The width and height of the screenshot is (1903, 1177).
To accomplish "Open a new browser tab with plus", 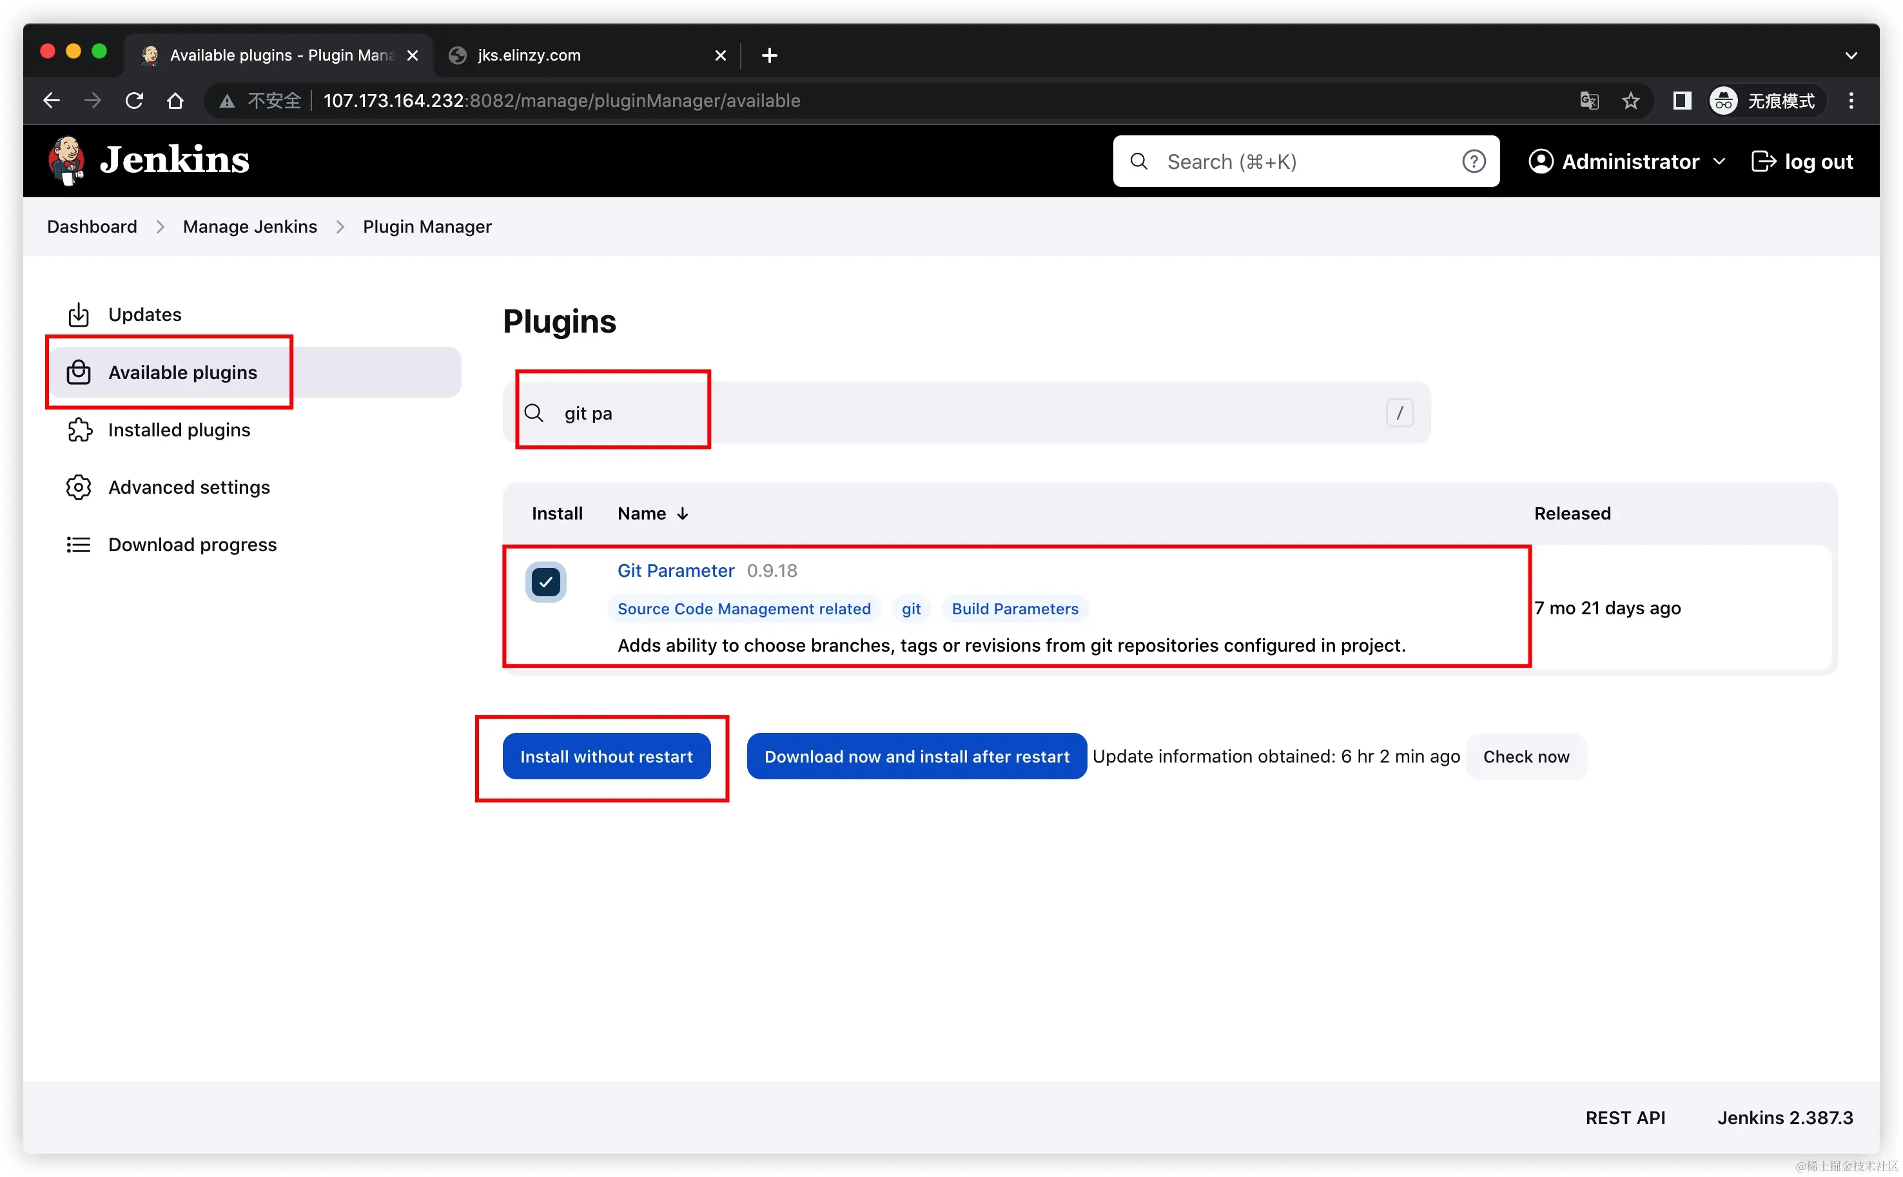I will (769, 55).
